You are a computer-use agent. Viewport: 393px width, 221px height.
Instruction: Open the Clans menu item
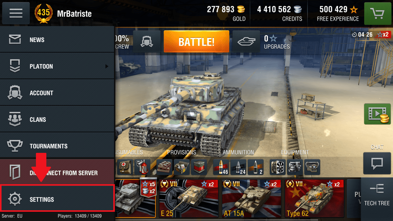[x=57, y=119]
